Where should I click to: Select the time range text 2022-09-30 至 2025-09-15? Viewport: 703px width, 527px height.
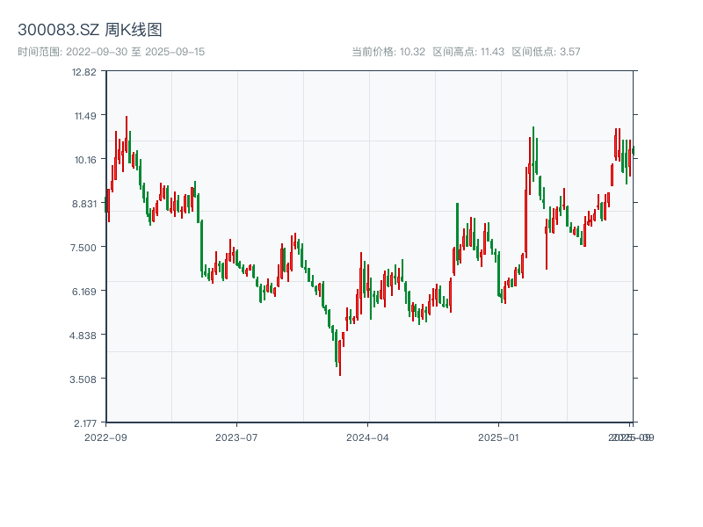pos(135,52)
